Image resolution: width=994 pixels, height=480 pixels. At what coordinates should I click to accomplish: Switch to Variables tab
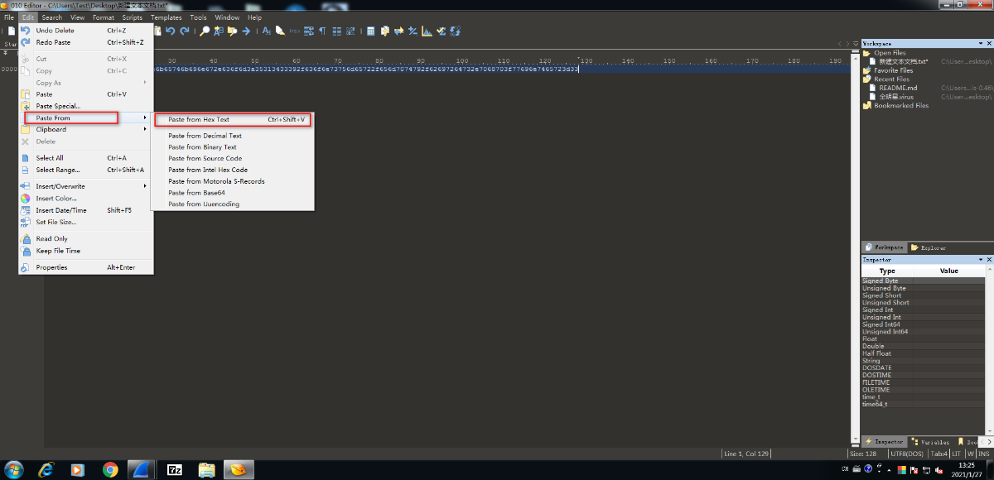coord(929,442)
